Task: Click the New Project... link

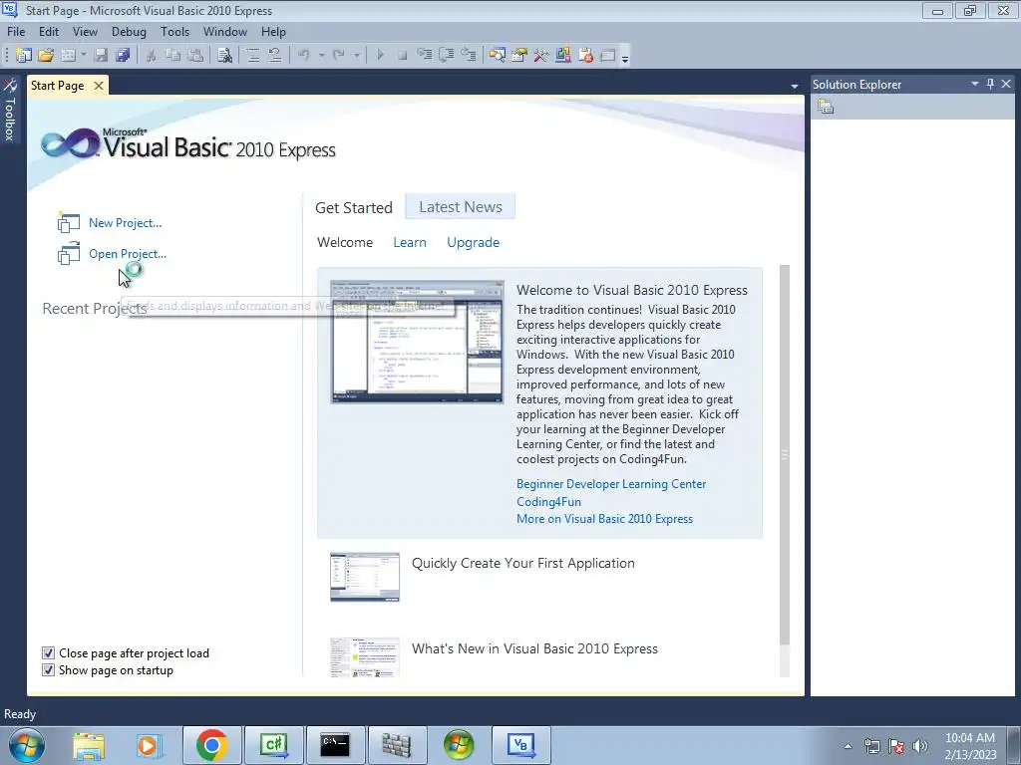Action: click(x=125, y=223)
